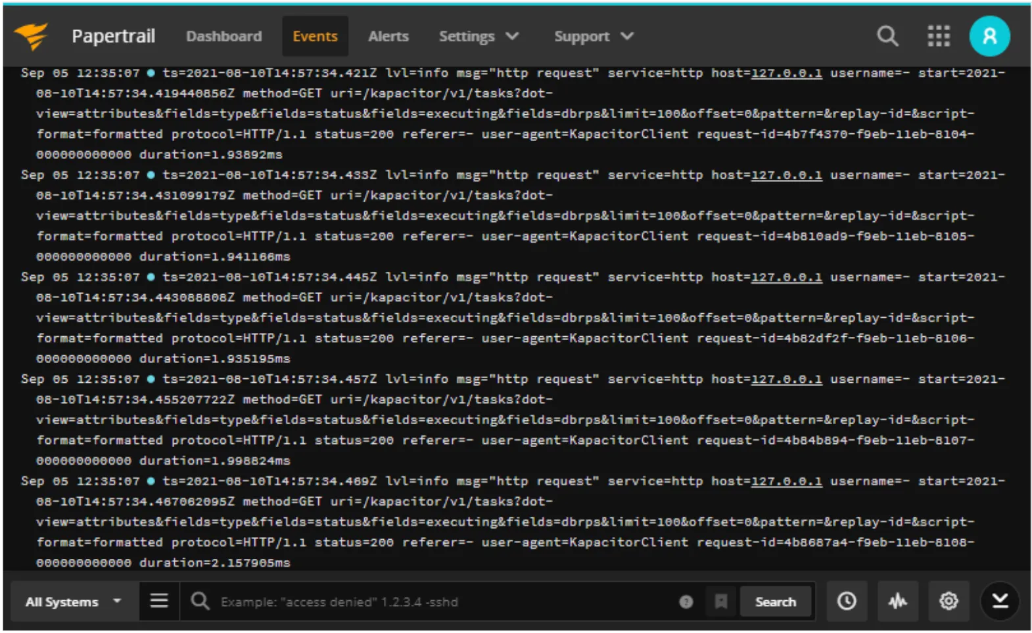Click the blue dot on ts 34.421Z event
This screenshot has height=633, width=1032.
point(151,73)
